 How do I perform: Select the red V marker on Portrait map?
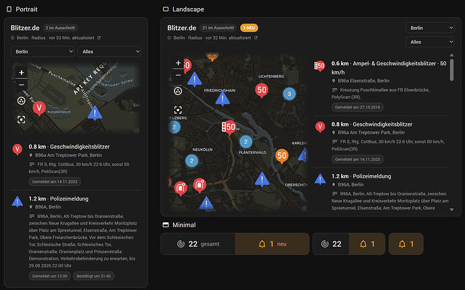click(39, 108)
